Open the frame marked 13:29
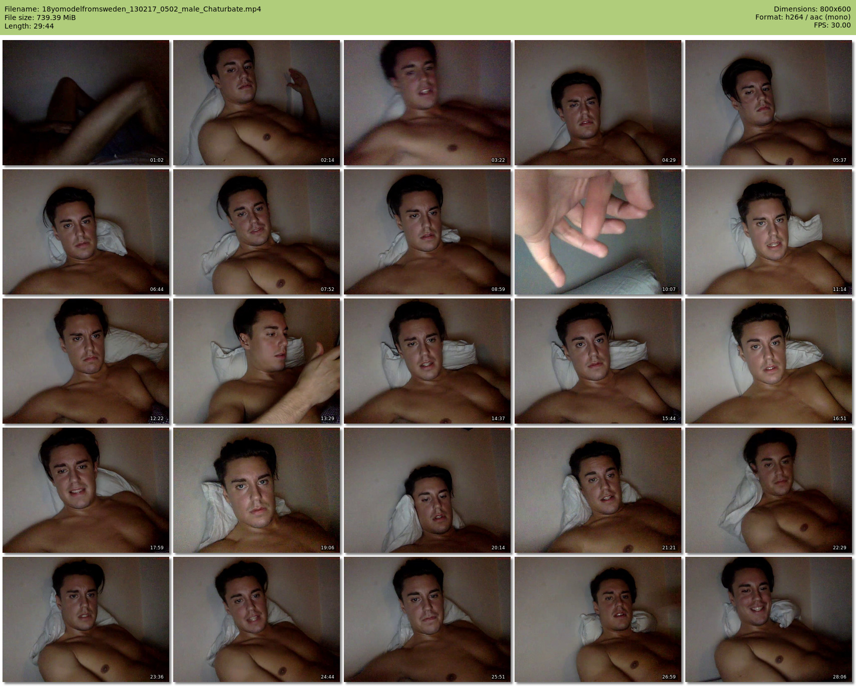856x686 pixels. point(256,361)
